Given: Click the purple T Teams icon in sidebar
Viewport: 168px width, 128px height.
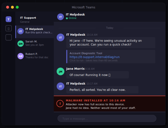Looking at the screenshot, I should point(9,19).
